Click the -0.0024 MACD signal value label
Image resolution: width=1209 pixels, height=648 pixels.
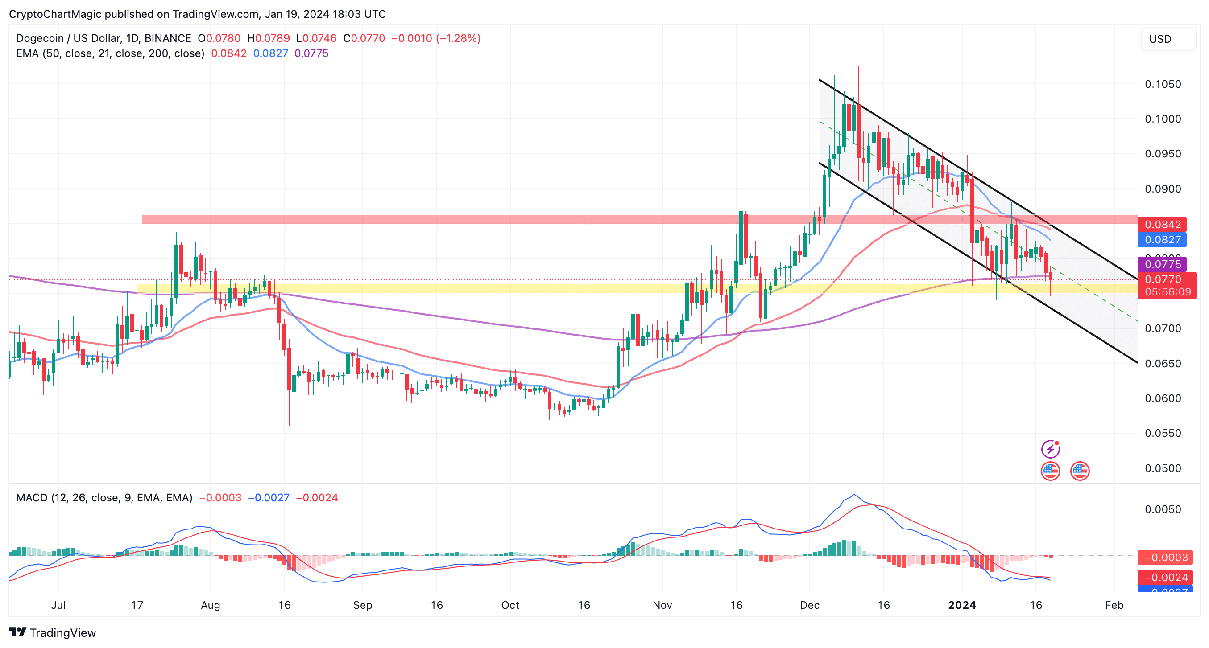[x=1166, y=577]
